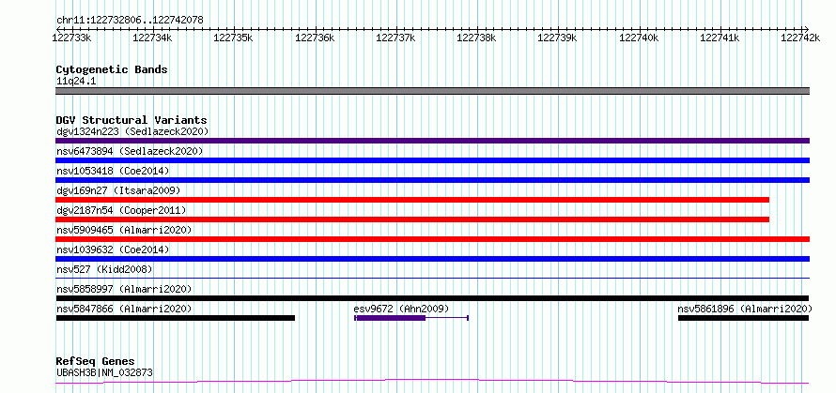
Task: Select the blue nsv1039632 variant bar
Action: pos(432,259)
